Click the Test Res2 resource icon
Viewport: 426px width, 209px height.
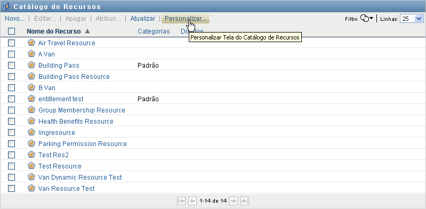pos(31,155)
